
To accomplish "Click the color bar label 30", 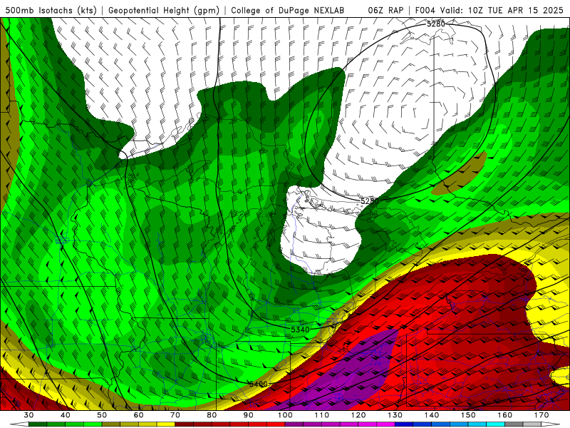I will coord(28,415).
